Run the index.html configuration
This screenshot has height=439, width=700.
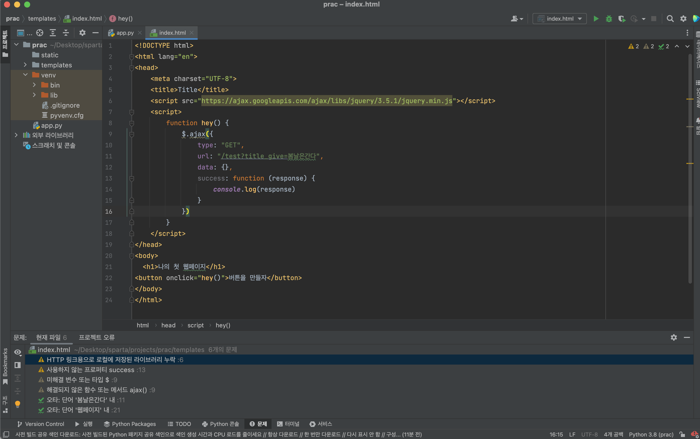click(x=596, y=19)
